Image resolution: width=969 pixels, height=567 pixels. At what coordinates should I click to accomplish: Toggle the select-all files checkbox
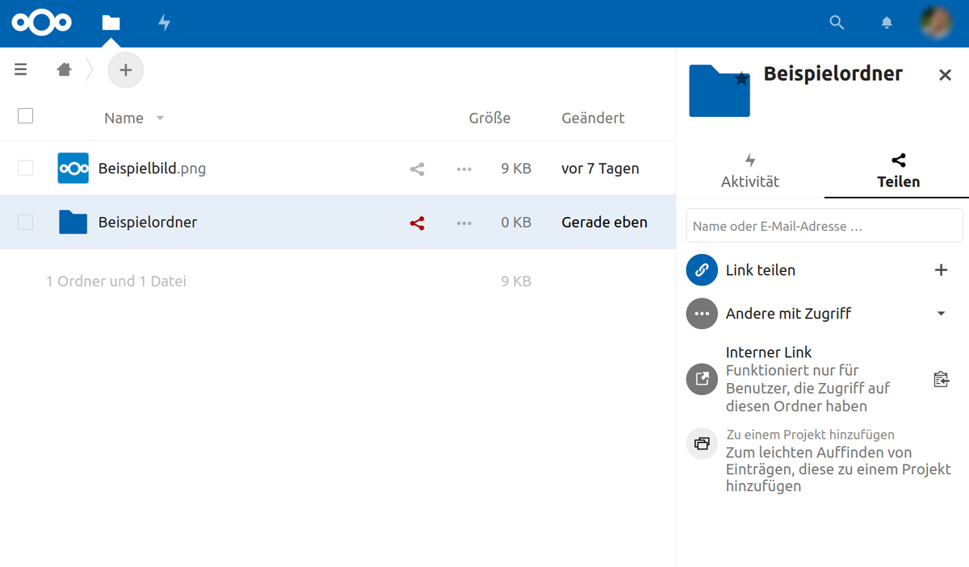click(x=26, y=116)
